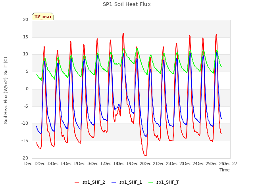The width and height of the screenshot is (254, 190).
Task: Click the Dec 19 x-axis label
Action: coord(124,163)
